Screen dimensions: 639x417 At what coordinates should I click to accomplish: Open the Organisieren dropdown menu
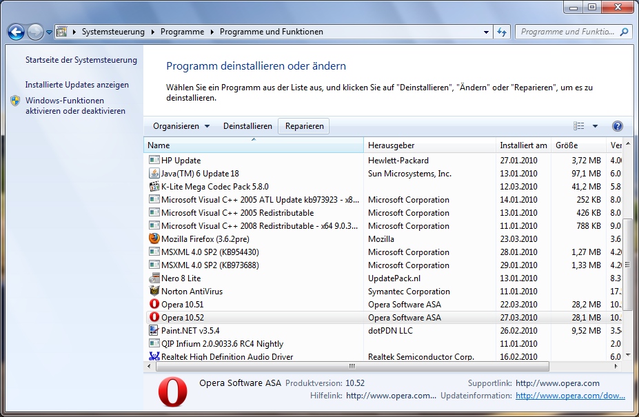tap(181, 126)
